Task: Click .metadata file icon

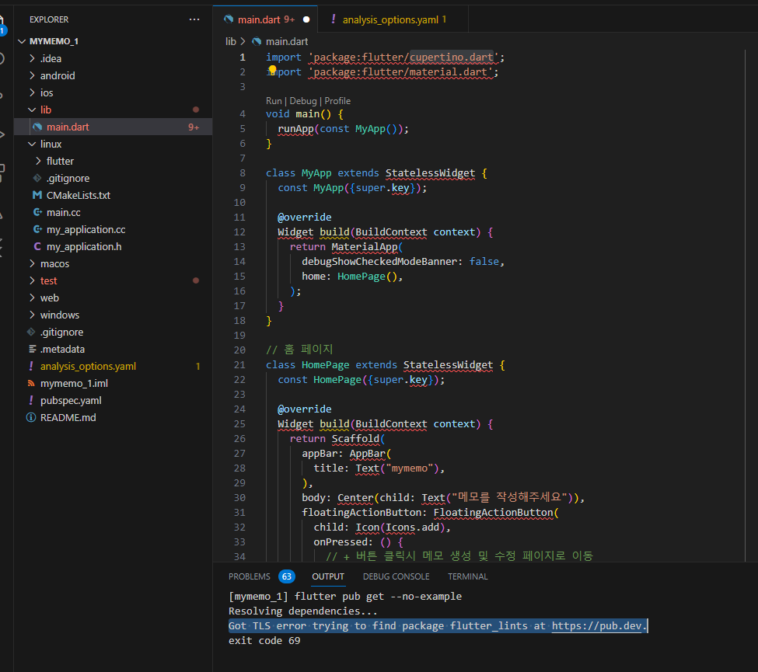Action: pos(32,349)
